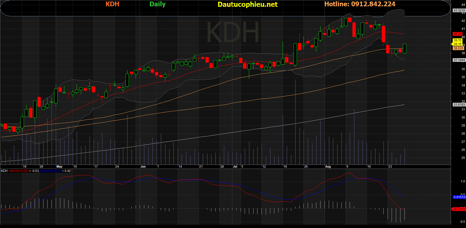
Task: Click the orange KDH ticker label in header
Action: pos(112,4)
